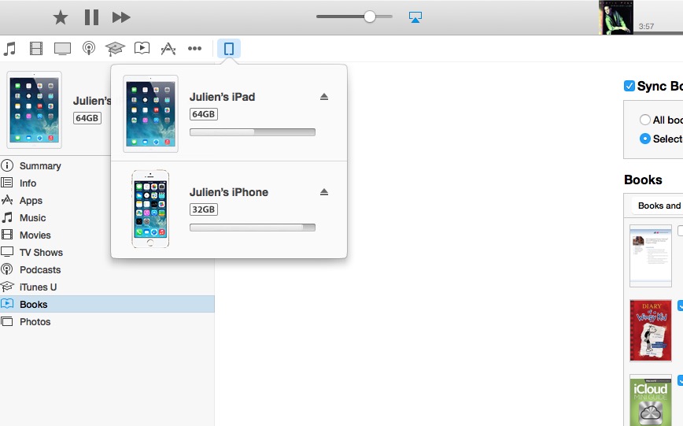Skip to next track
This screenshot has width=683, height=426.
coord(121,17)
